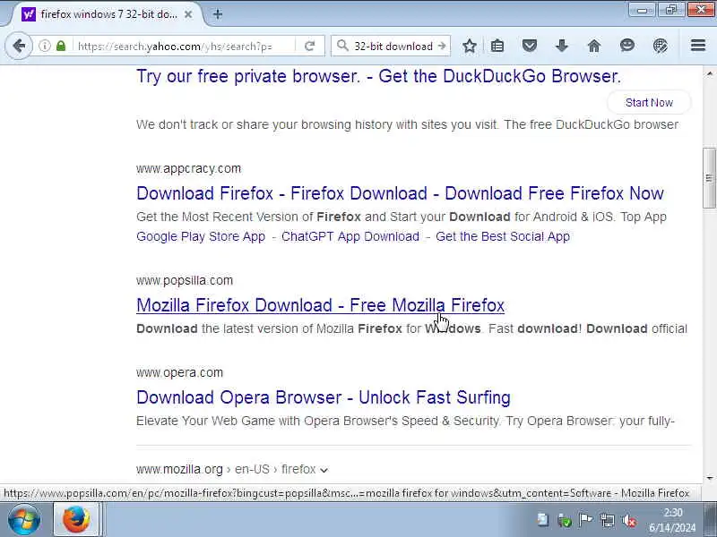Focus the 32-bit download search box
Viewport: 717px width, 537px height.
coord(393,47)
